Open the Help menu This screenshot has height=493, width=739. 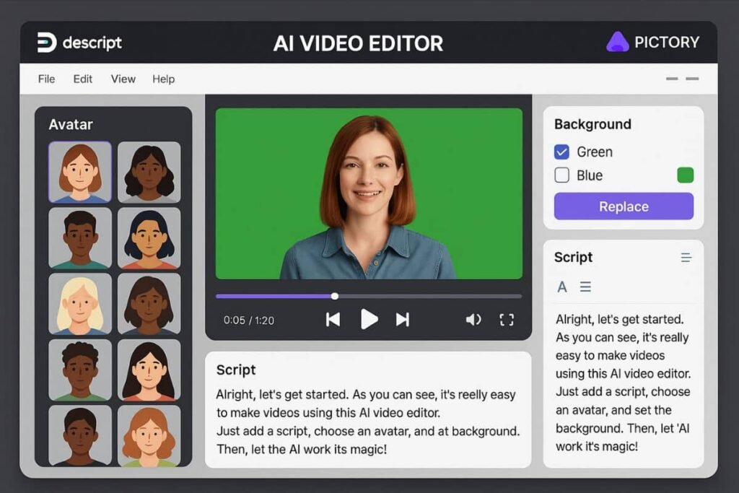[x=163, y=79]
